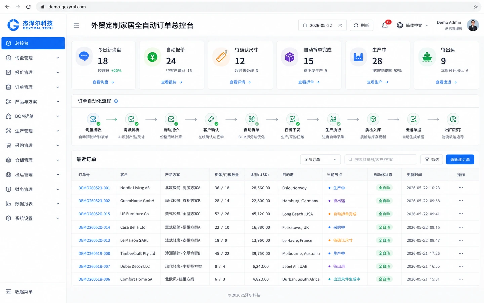Image resolution: width=484 pixels, height=303 pixels.
Task: Open actions menu for order DEMO260520-015
Action: pos(461,214)
